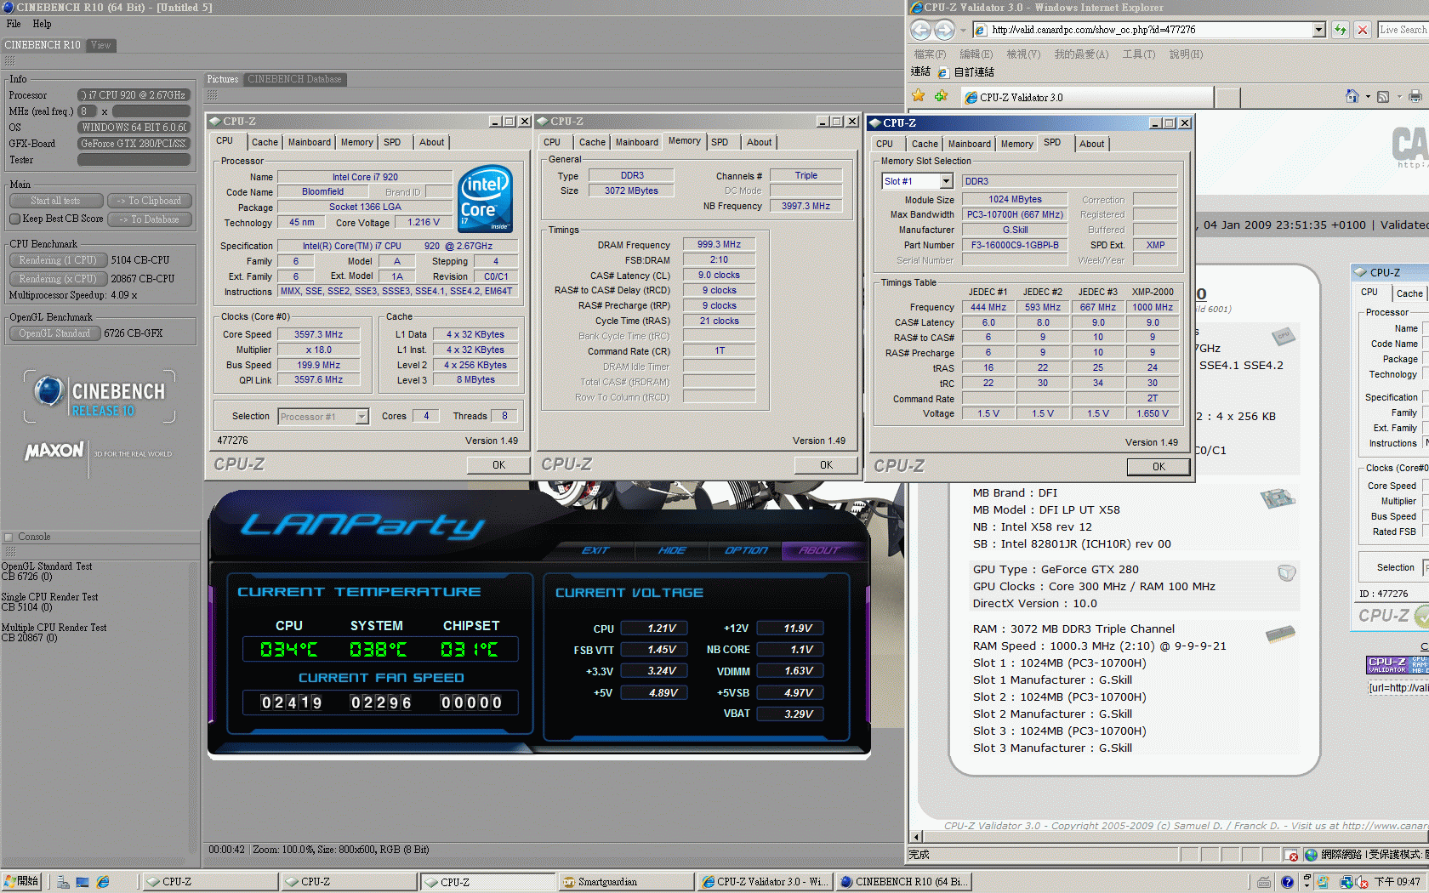
Task: Click popup blocked icon in IE status bar
Action: click(x=1292, y=855)
